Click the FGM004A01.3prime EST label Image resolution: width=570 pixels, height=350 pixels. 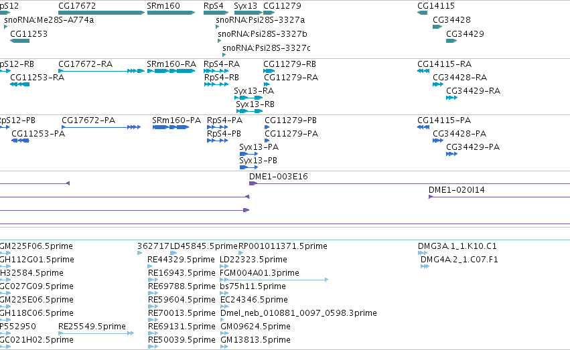pos(260,273)
